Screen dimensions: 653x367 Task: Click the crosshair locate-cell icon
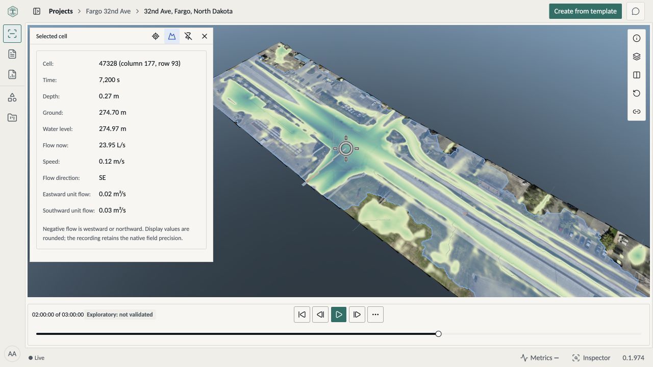pyautogui.click(x=156, y=36)
